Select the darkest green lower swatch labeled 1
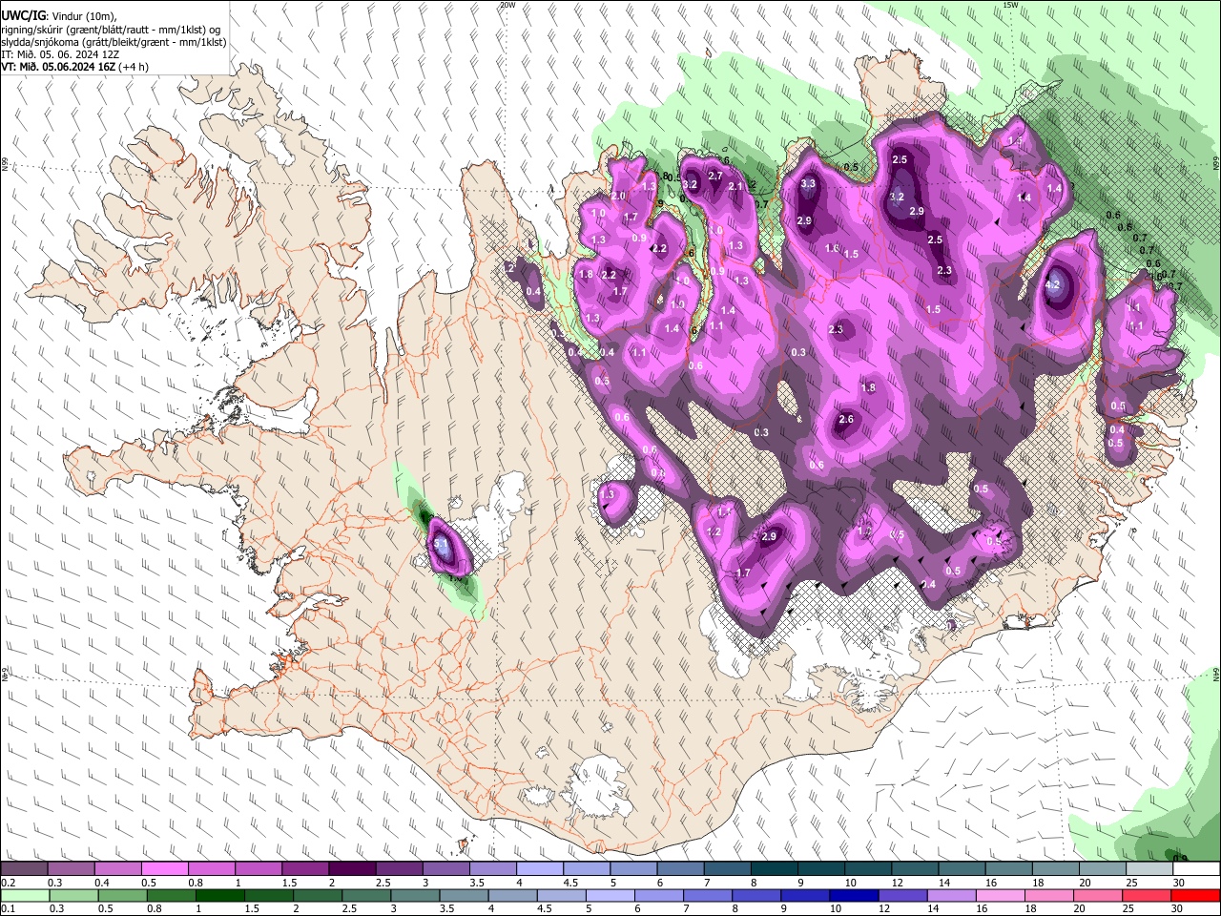Viewport: 1221px width, 916px height. click(x=219, y=895)
